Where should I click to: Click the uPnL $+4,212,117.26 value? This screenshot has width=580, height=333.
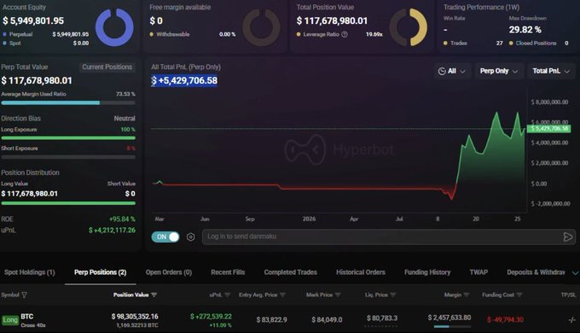click(x=112, y=231)
